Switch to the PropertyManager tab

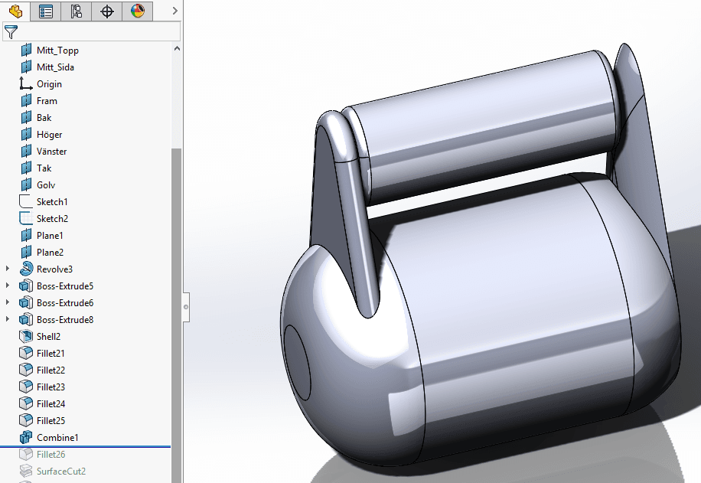[x=46, y=11]
